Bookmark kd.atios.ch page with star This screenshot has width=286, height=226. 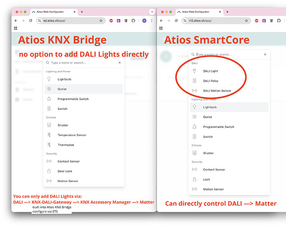pos(101,21)
